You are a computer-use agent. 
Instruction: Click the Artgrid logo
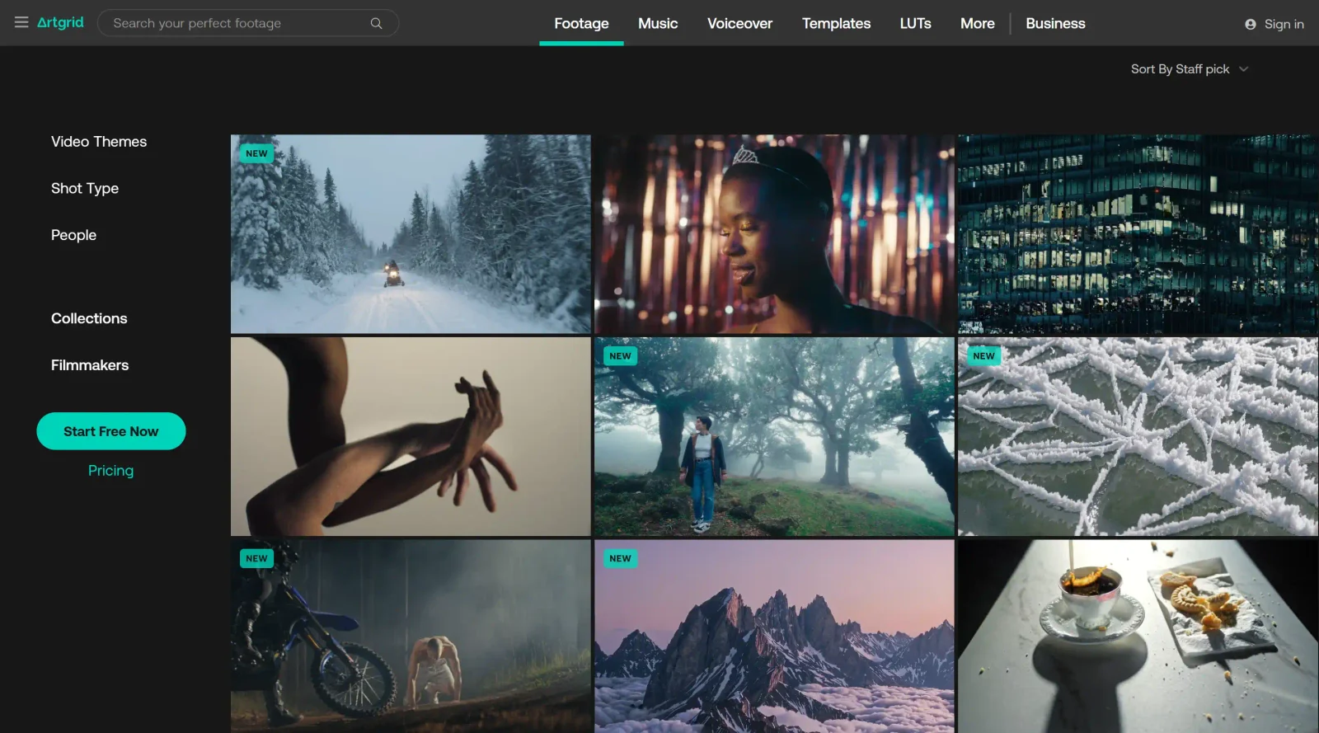pyautogui.click(x=60, y=22)
